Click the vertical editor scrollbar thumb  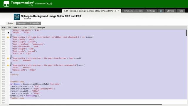pos(186,33)
